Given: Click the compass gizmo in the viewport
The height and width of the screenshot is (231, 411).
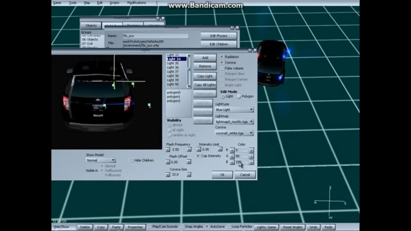Looking at the screenshot, I should (x=330, y=202).
